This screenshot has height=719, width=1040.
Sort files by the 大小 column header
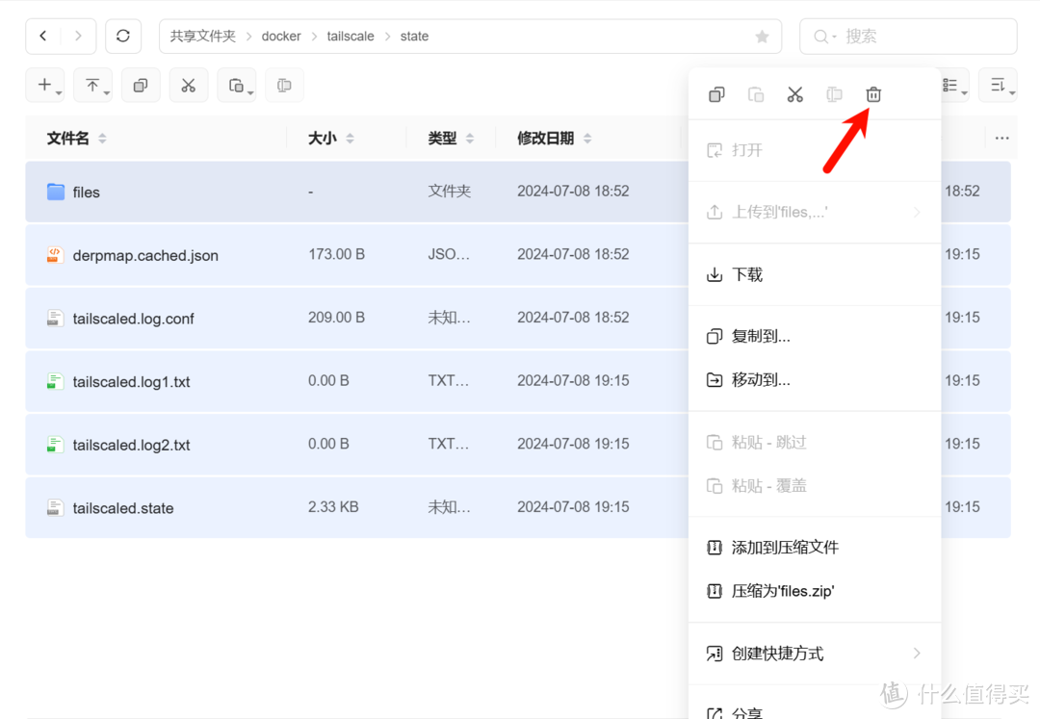(325, 138)
